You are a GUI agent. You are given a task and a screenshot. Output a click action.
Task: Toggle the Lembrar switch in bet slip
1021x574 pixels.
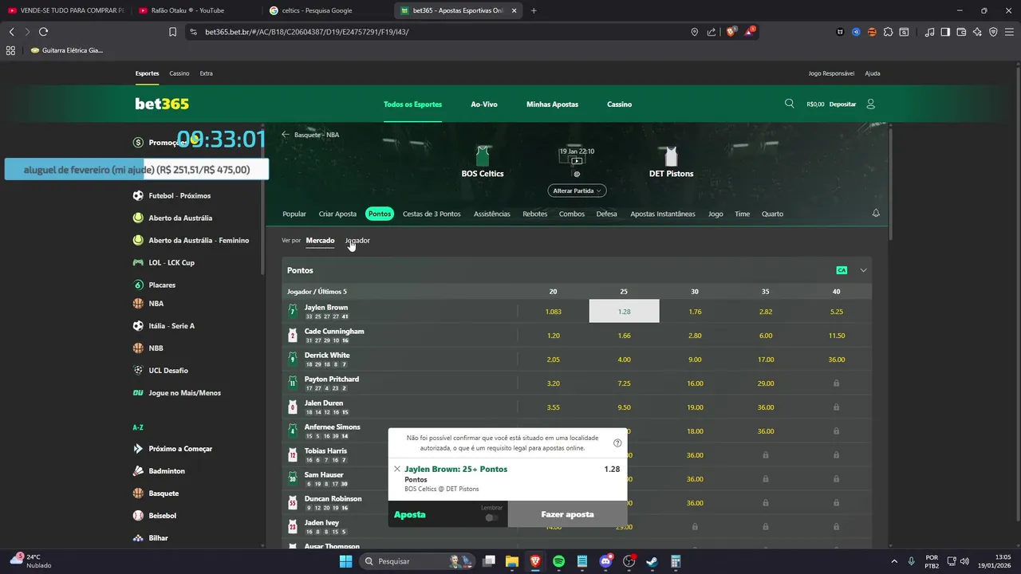[491, 518]
